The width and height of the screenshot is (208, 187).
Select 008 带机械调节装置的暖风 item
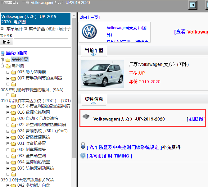coord(32,90)
